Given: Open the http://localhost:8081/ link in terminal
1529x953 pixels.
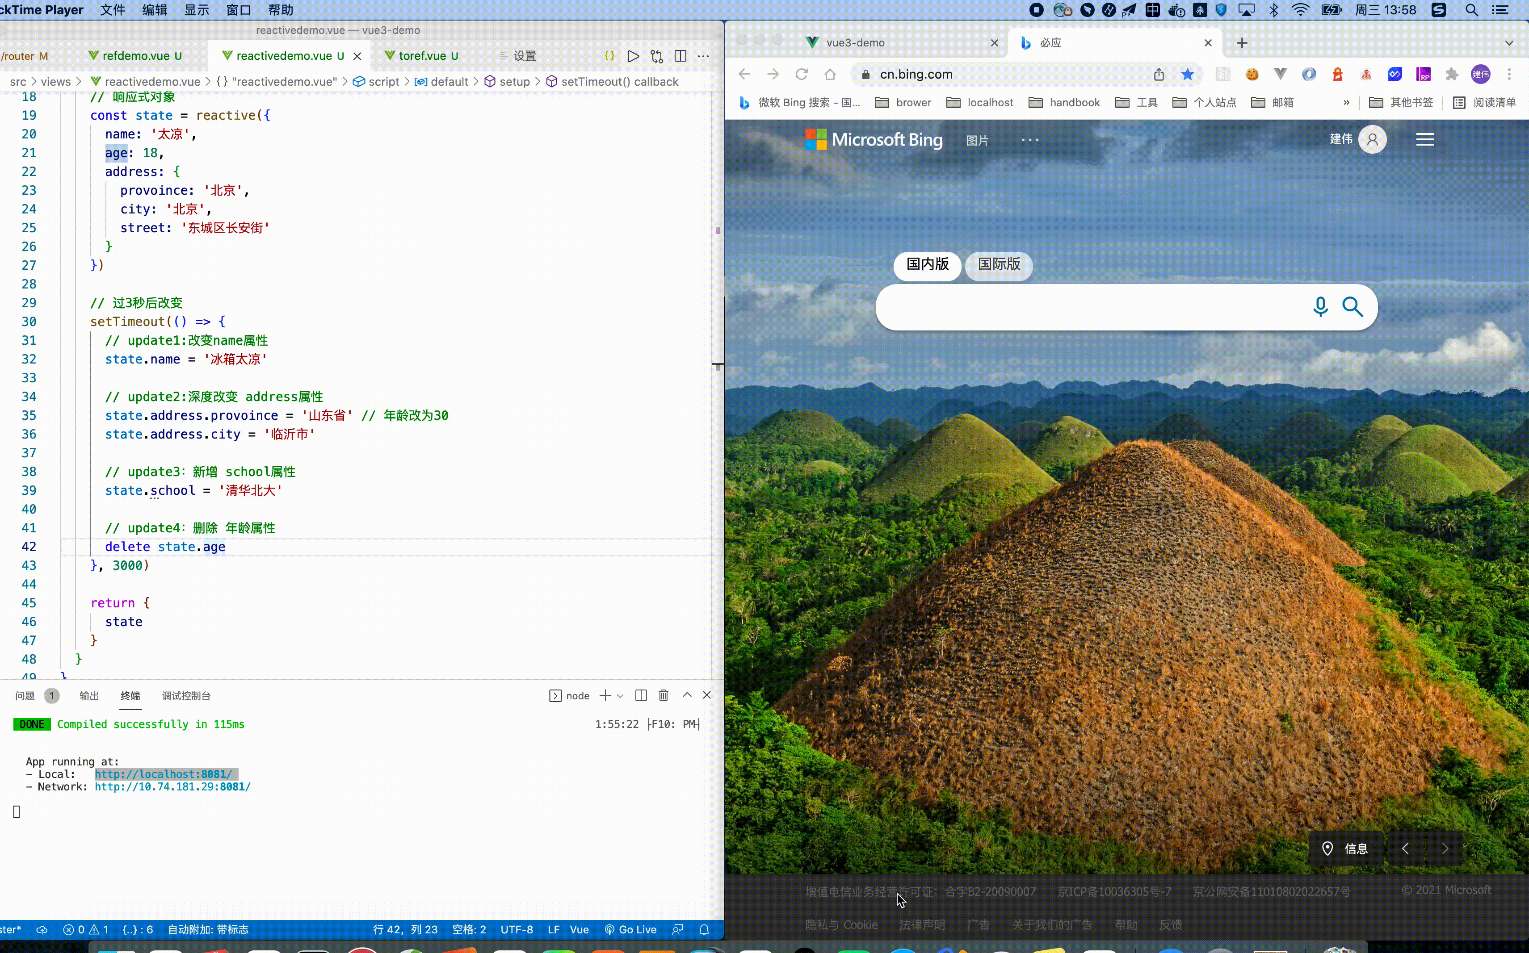Looking at the screenshot, I should point(164,774).
